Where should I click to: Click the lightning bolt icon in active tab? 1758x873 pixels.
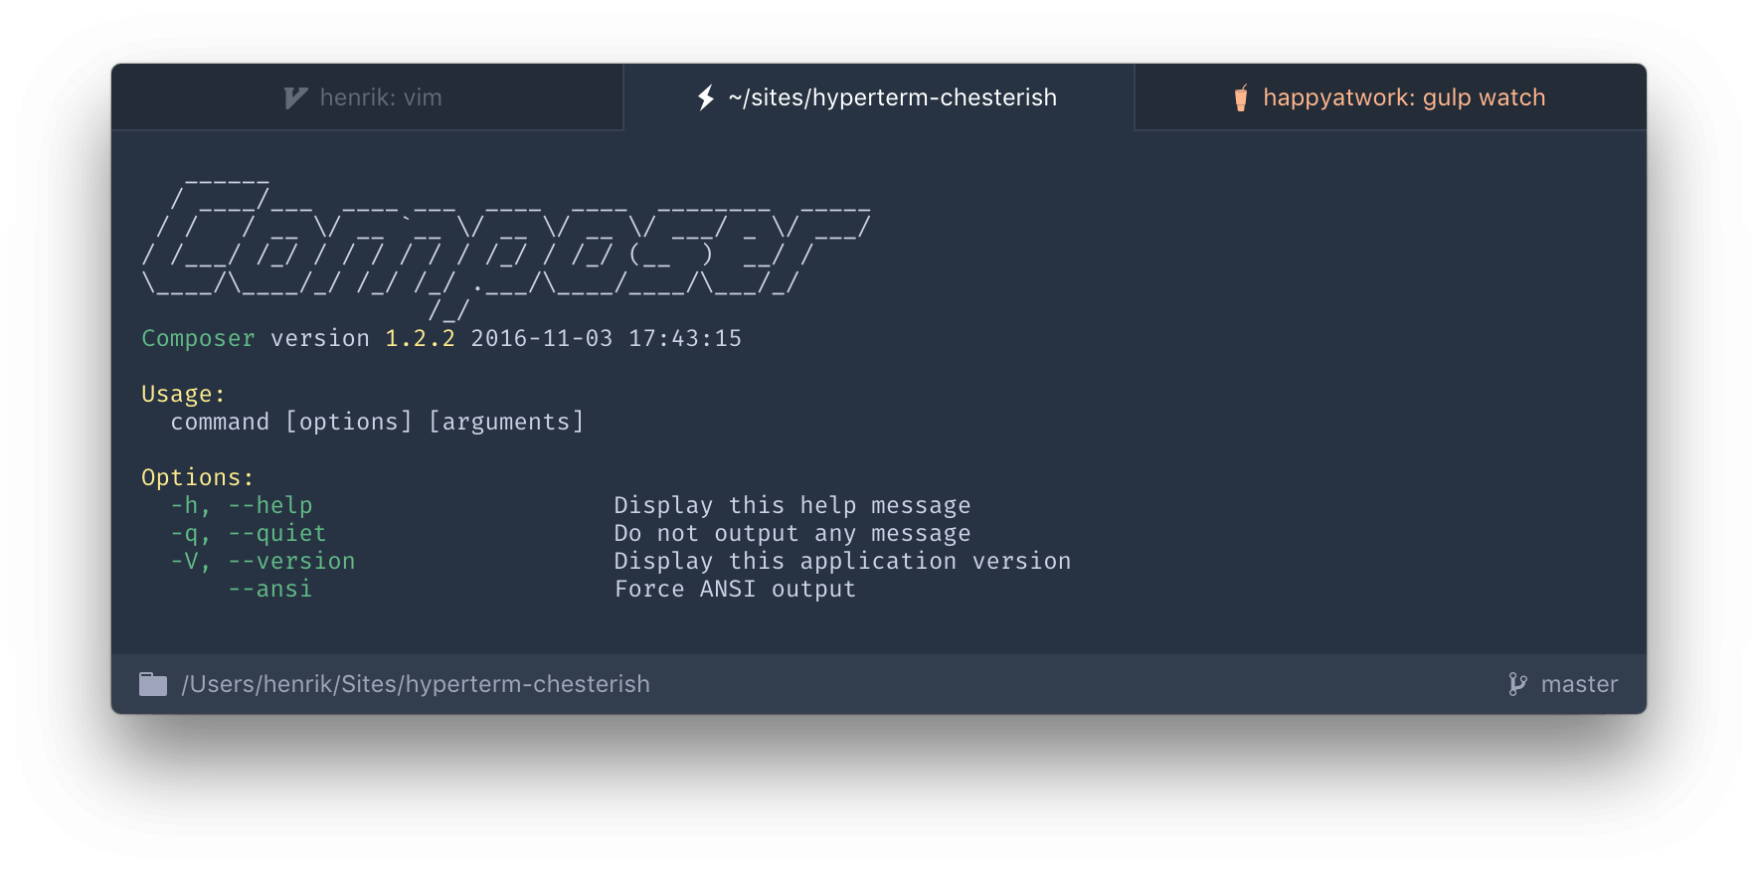[706, 97]
